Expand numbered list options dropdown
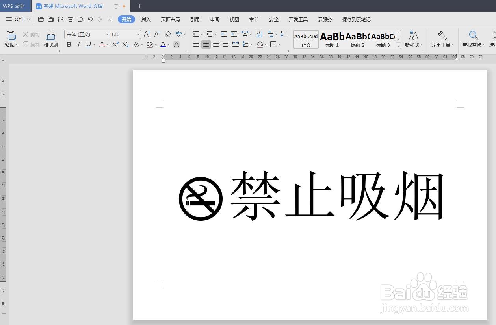496x325 pixels. tap(215, 35)
